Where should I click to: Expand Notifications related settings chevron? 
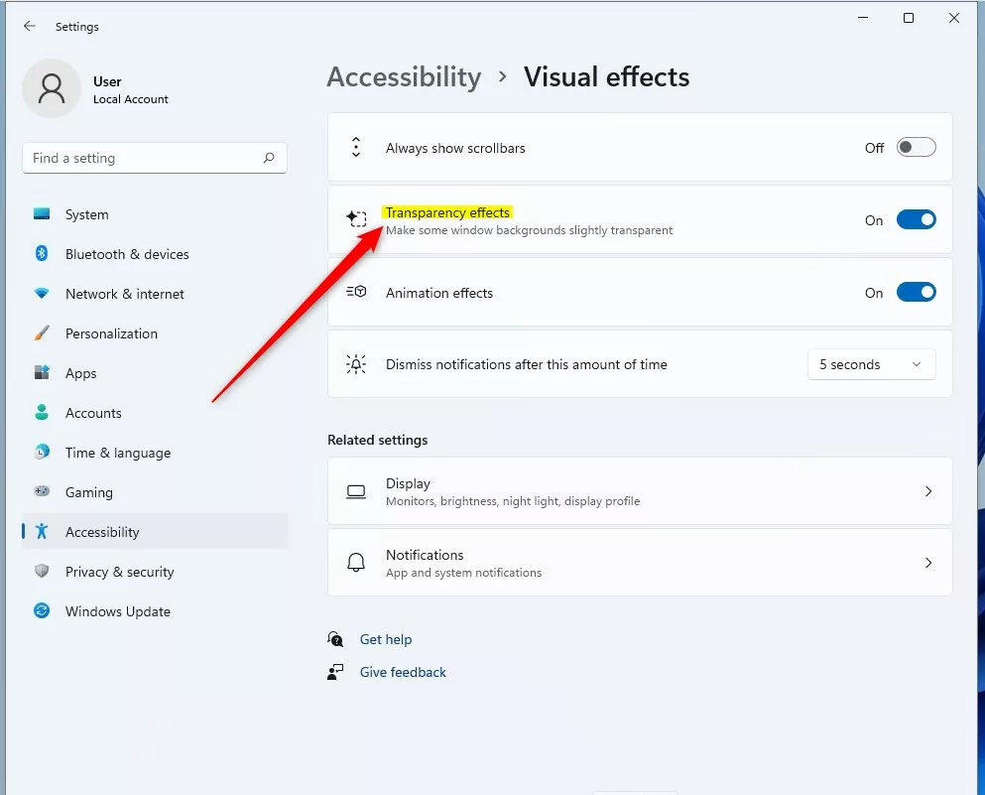[928, 563]
